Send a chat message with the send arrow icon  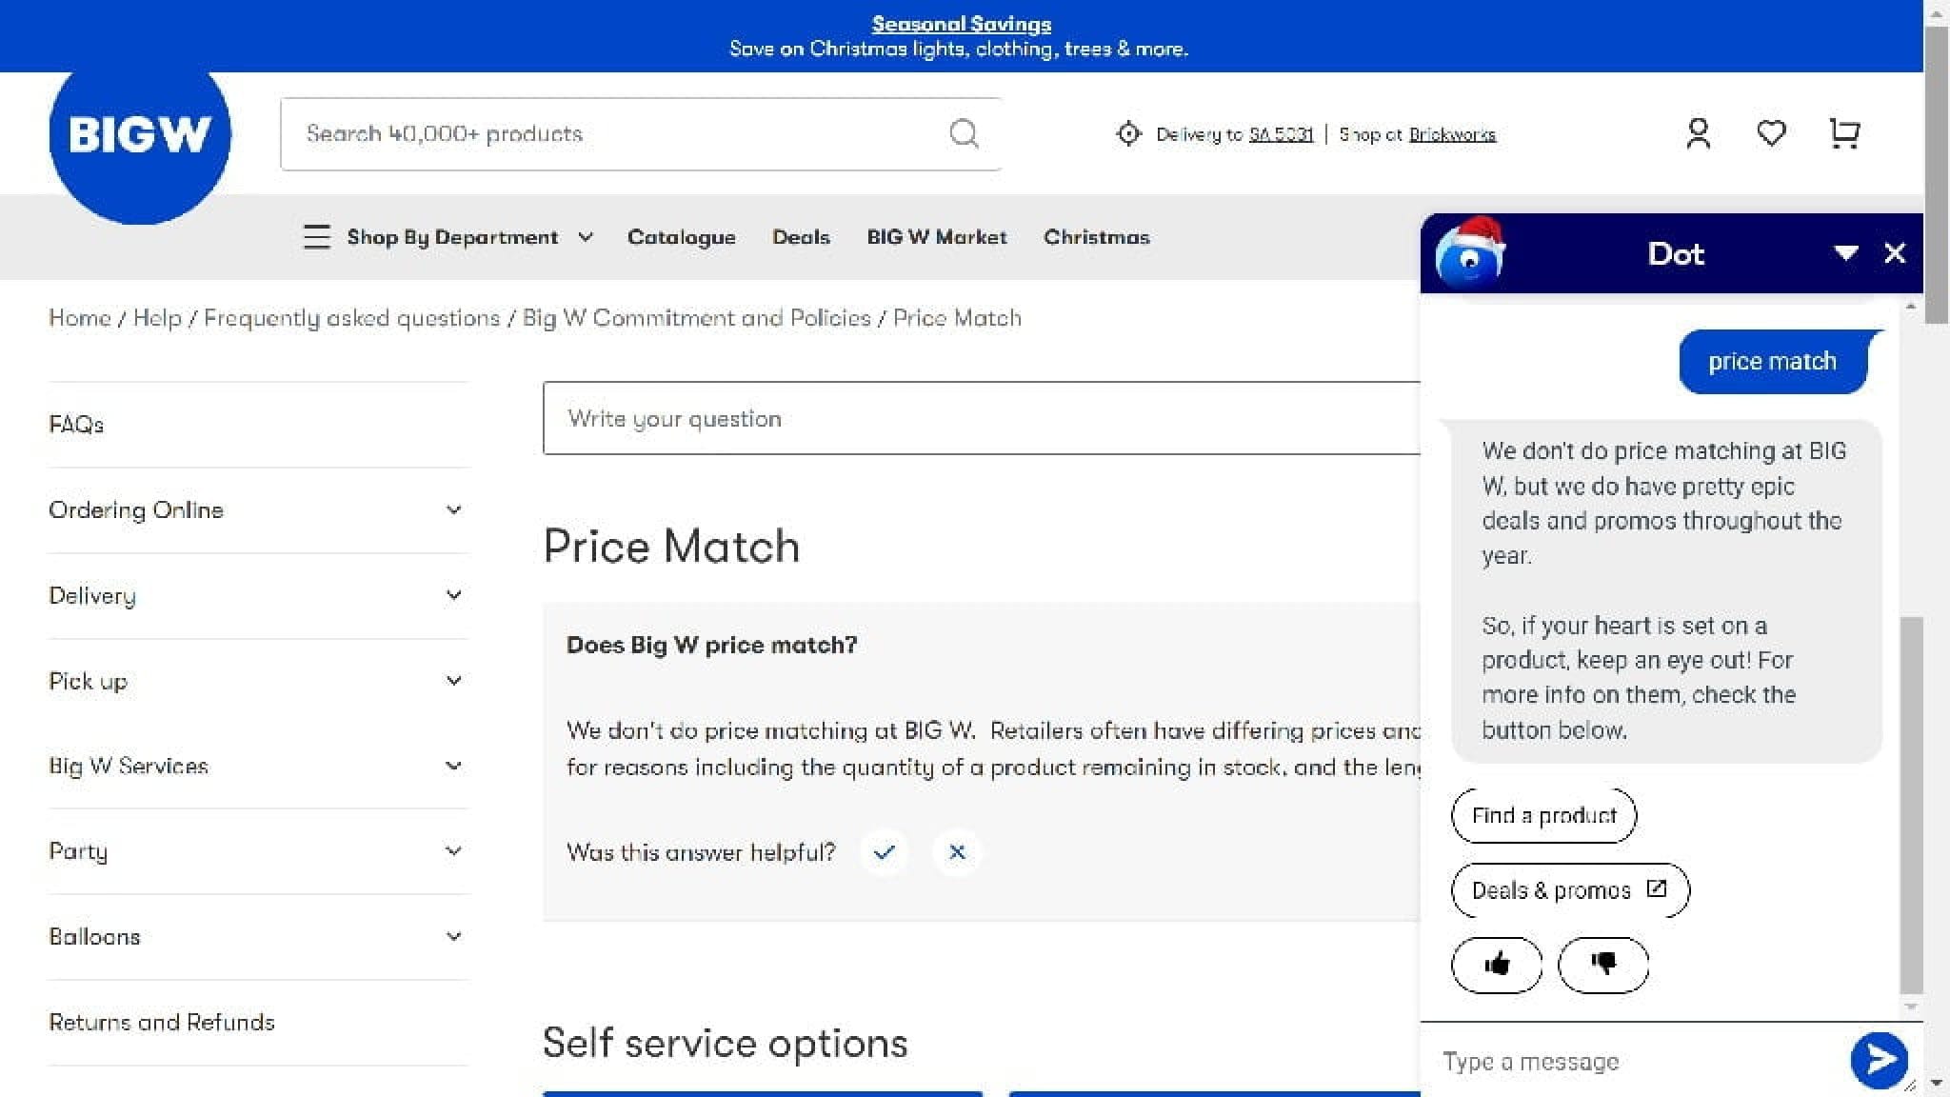pos(1880,1060)
